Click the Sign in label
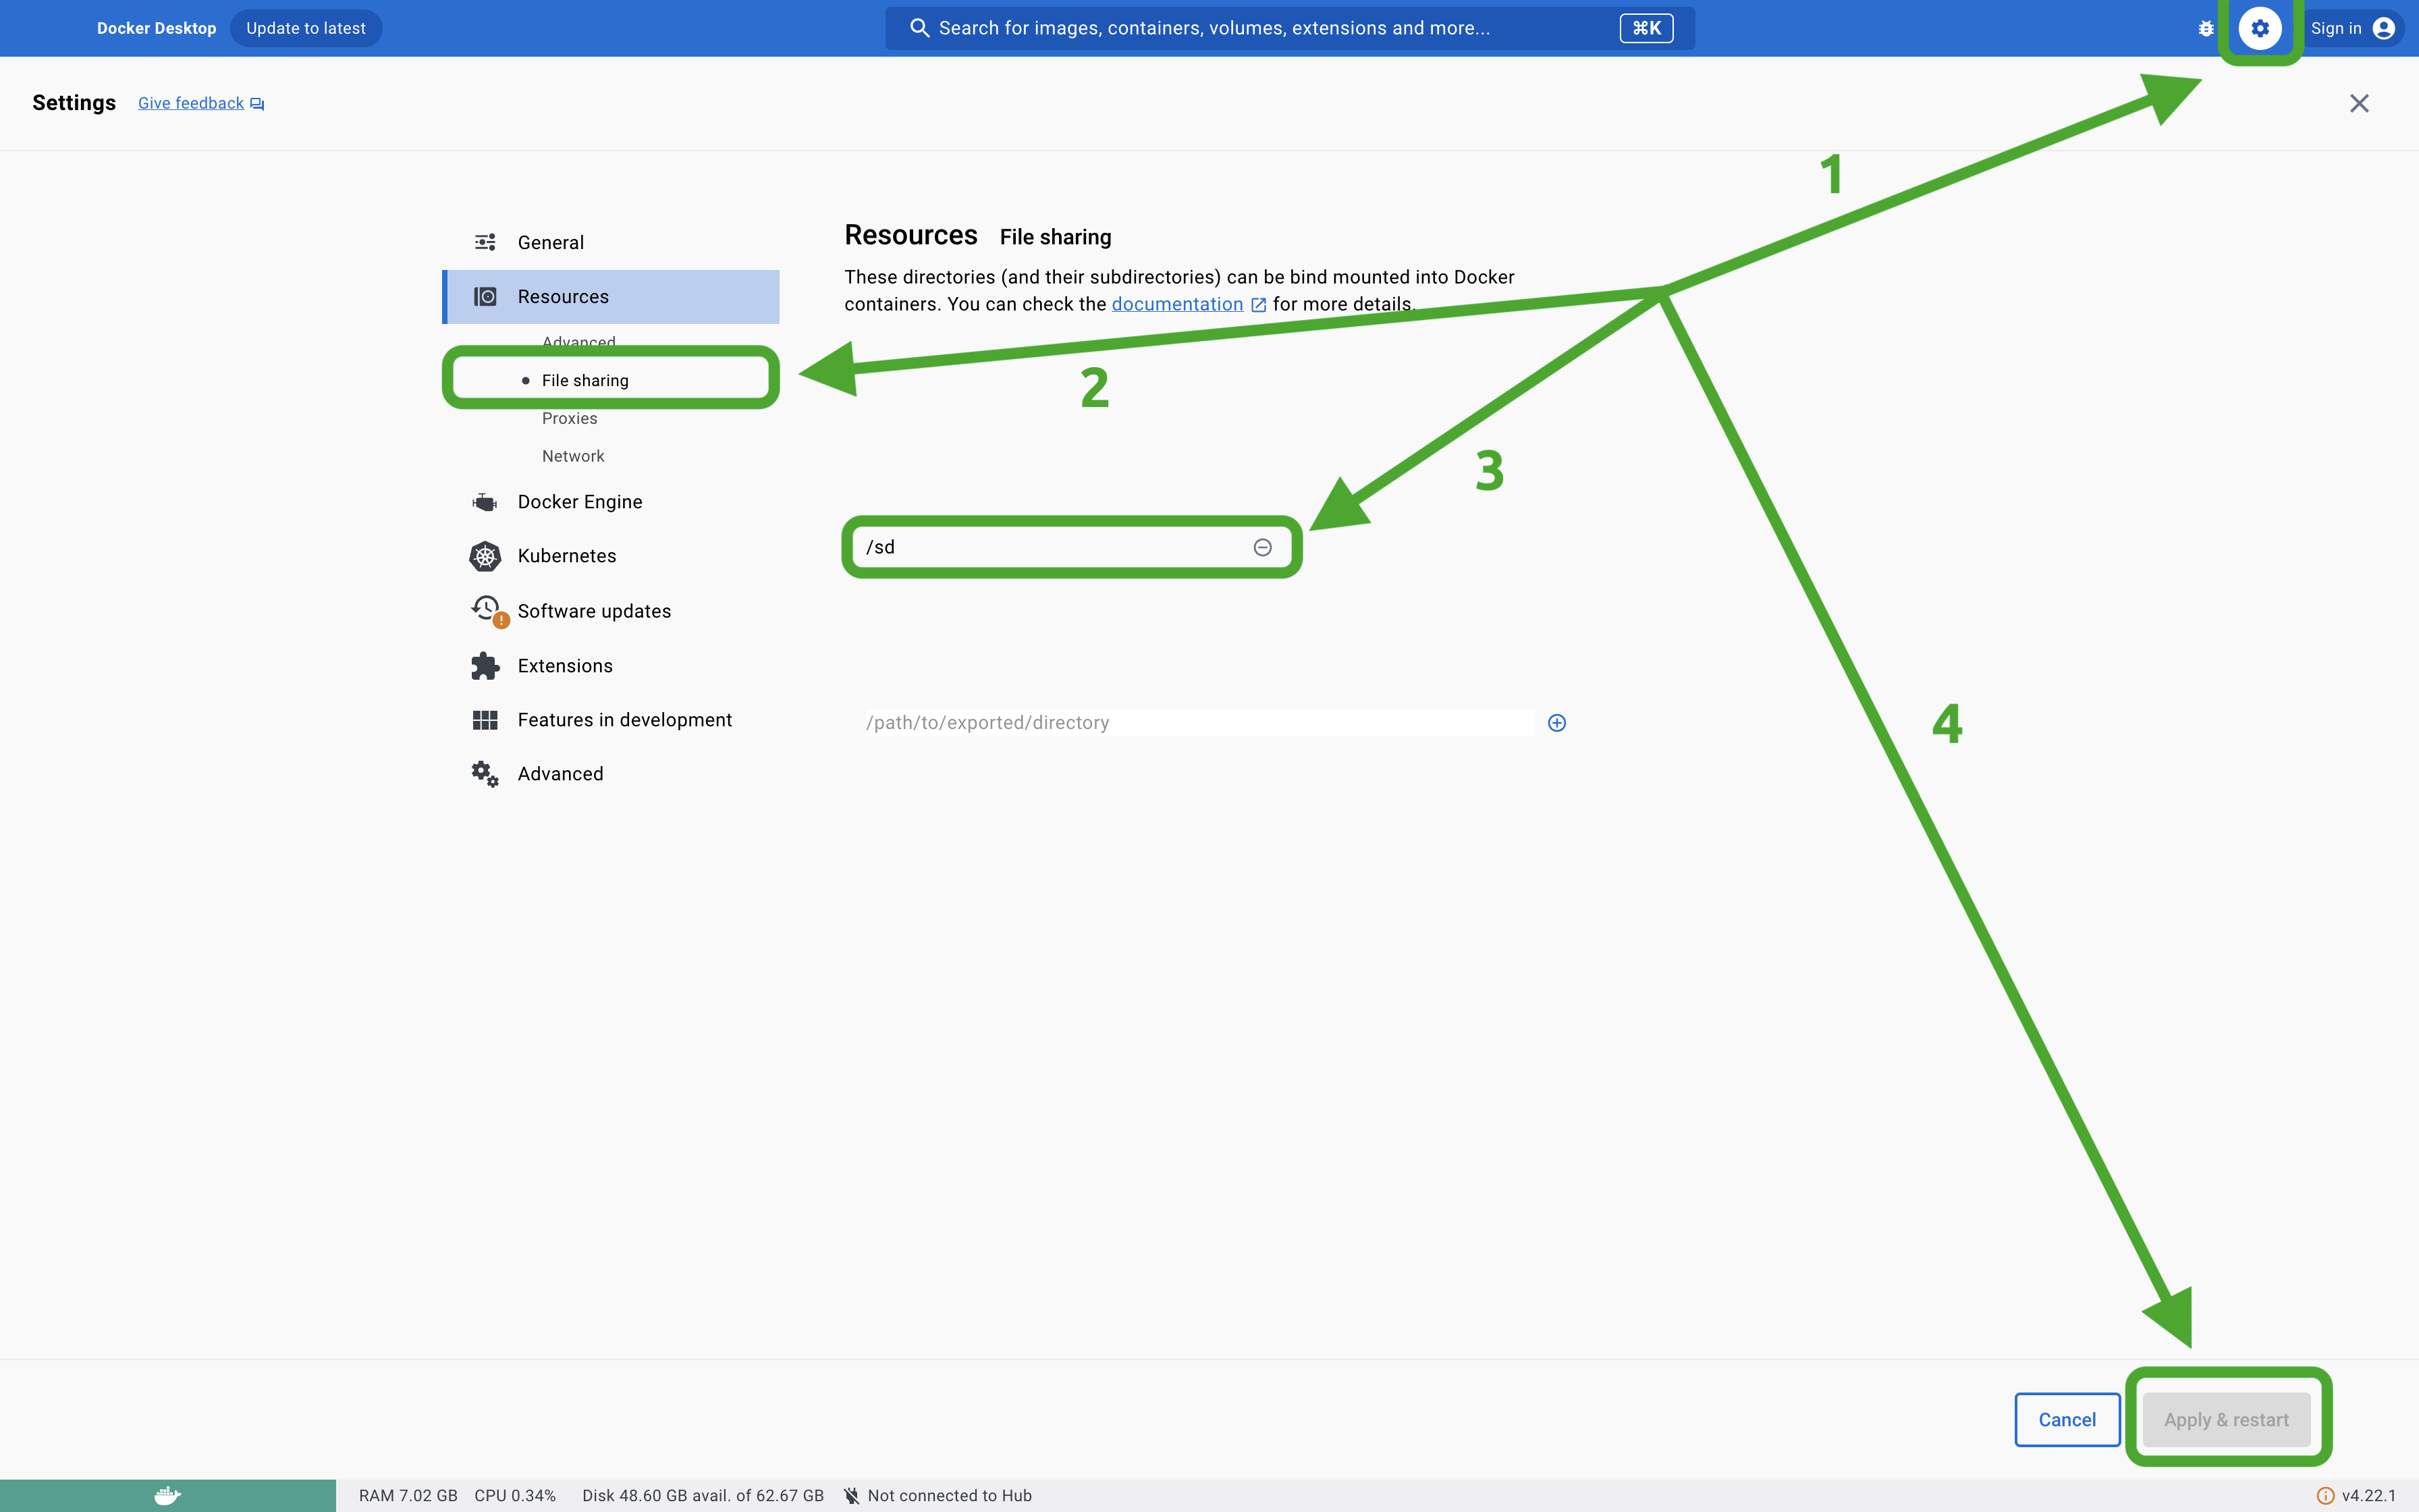The image size is (2419, 1512). [2336, 28]
